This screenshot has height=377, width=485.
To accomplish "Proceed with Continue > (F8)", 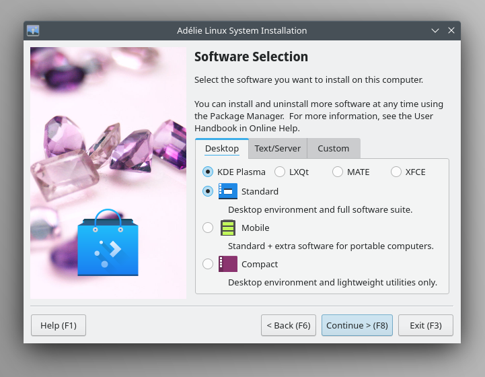I will point(357,325).
